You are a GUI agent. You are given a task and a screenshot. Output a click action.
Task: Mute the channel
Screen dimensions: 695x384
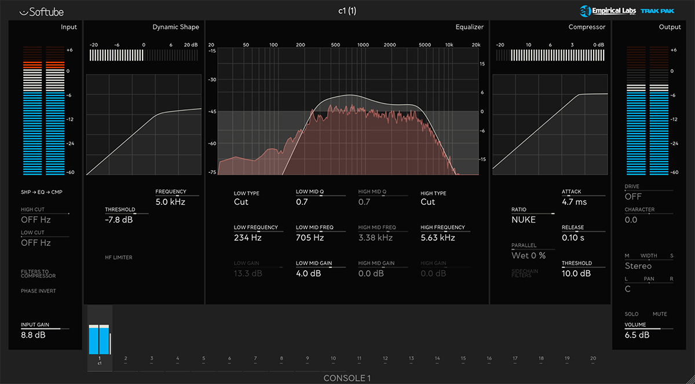coord(660,314)
